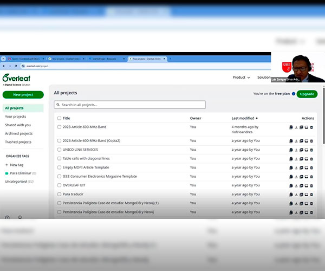325x271 pixels.
Task: Tick the Table cells with diagonal lines checkbox
Action: pos(59,158)
